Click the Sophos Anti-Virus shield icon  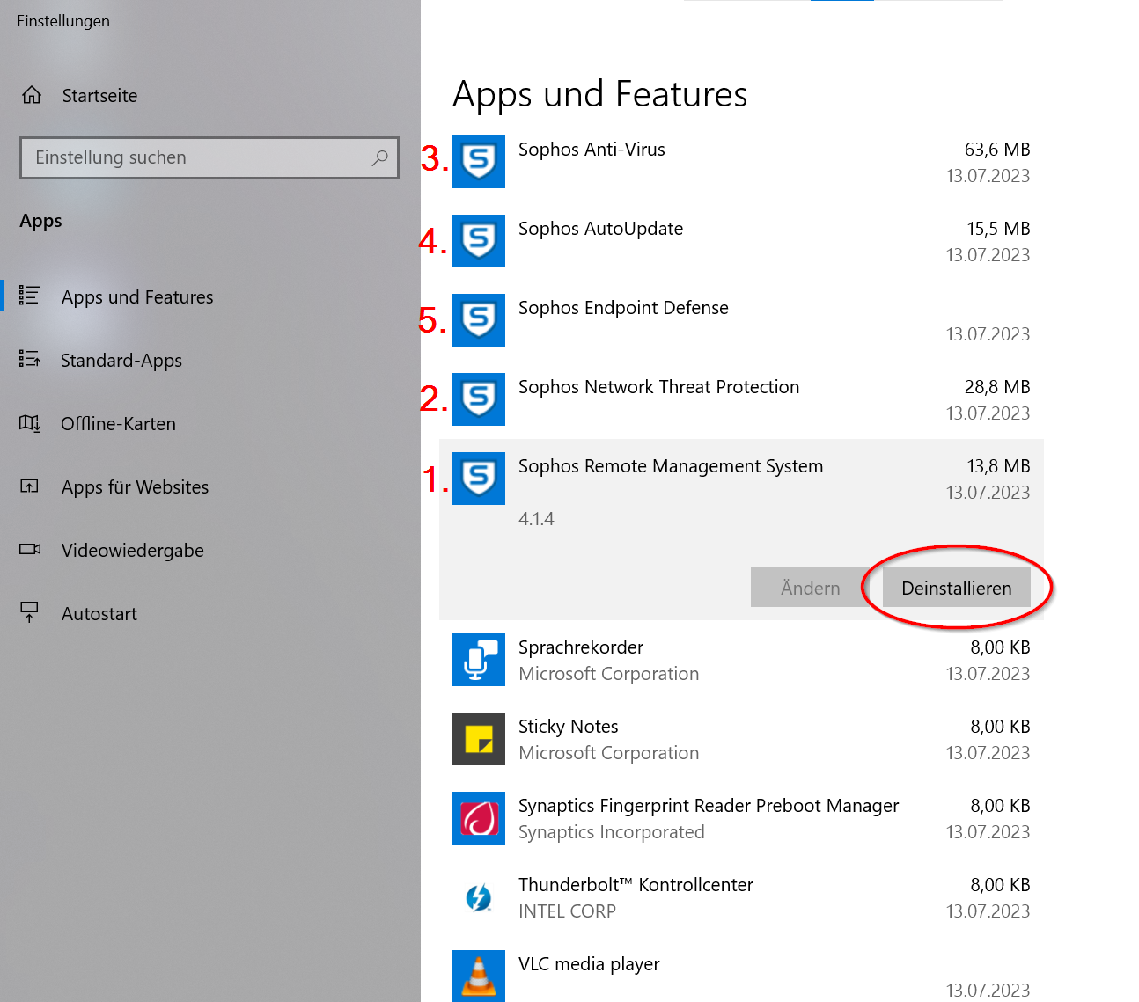[478, 162]
